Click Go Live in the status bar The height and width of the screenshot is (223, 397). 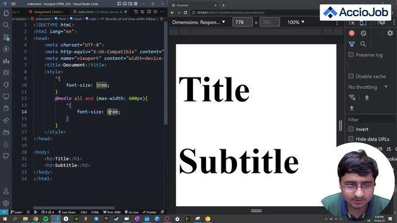point(132,212)
